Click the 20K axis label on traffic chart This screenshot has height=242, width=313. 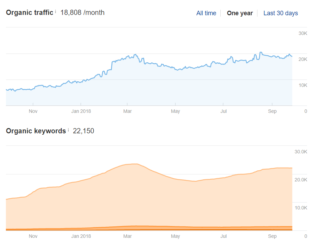303,59
